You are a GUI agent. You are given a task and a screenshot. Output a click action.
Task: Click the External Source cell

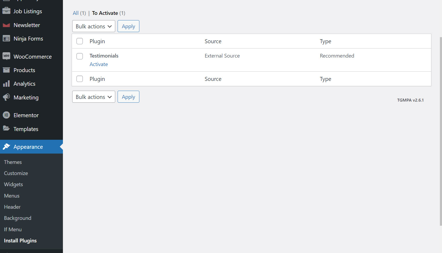coord(222,56)
